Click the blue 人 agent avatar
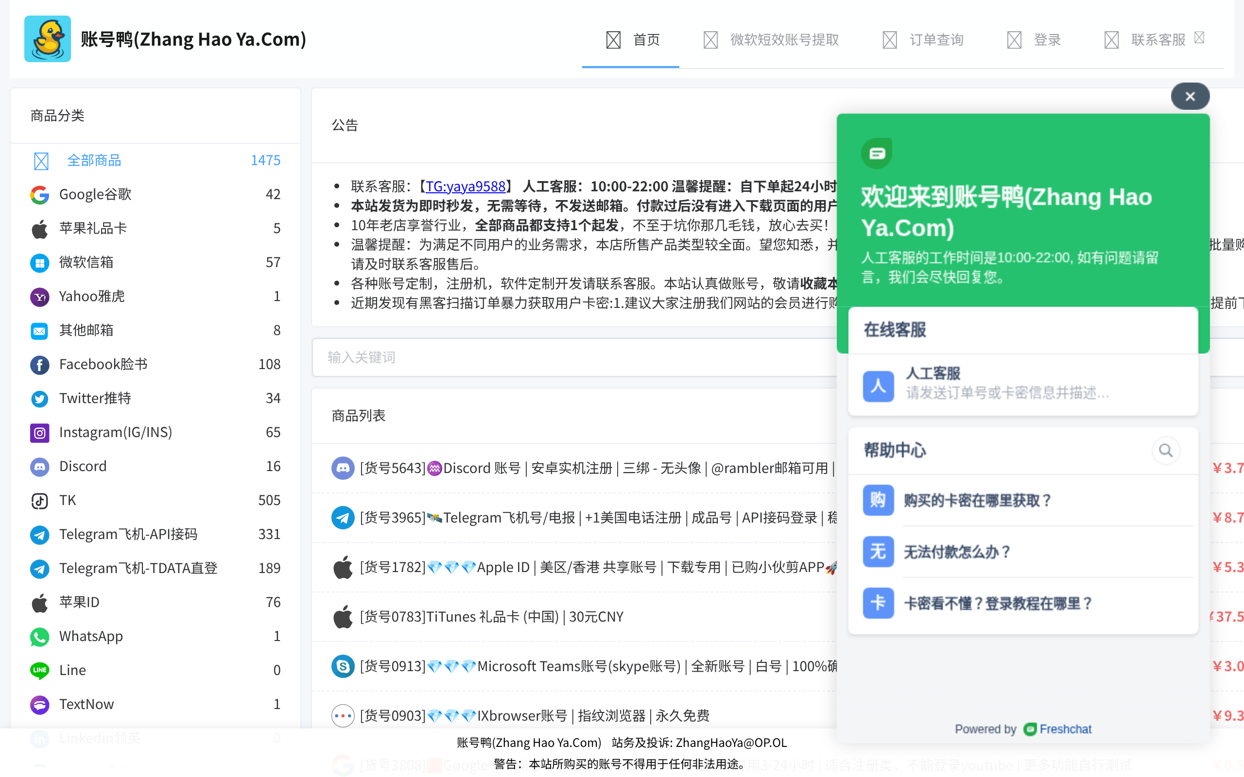The image size is (1244, 777). (878, 386)
